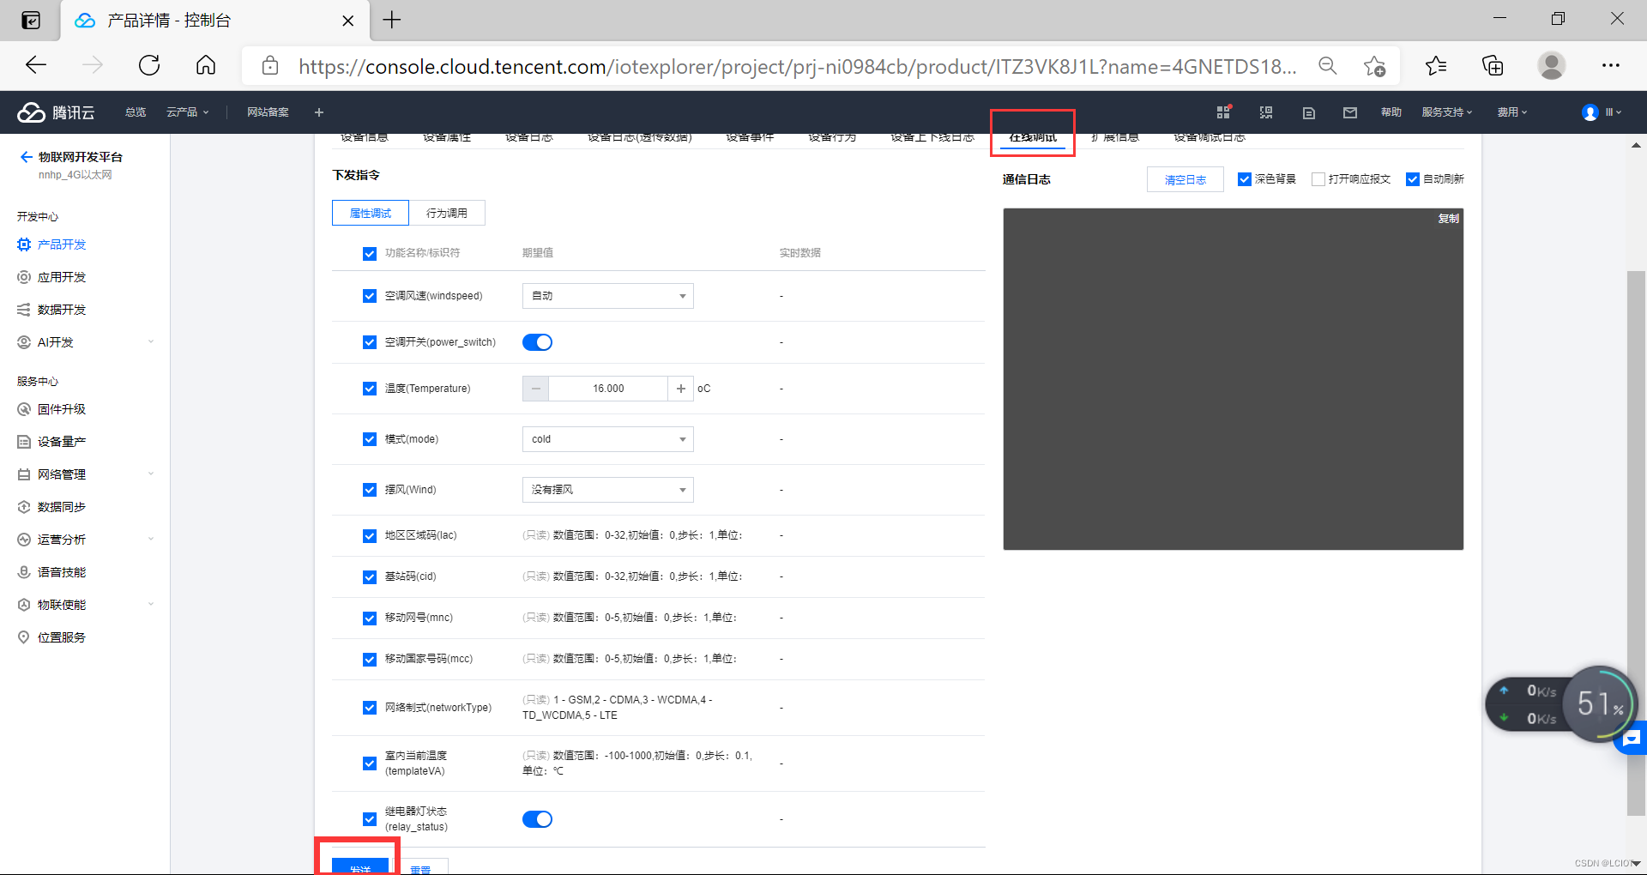Open the floating chat support icon
This screenshot has width=1647, height=875.
tap(1632, 739)
